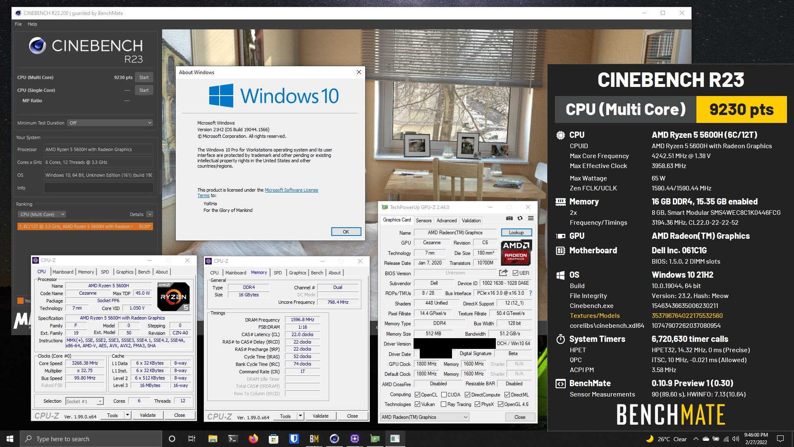Click the Wi-Fi network tray icon
This screenshot has height=447, width=794.
tap(726, 439)
